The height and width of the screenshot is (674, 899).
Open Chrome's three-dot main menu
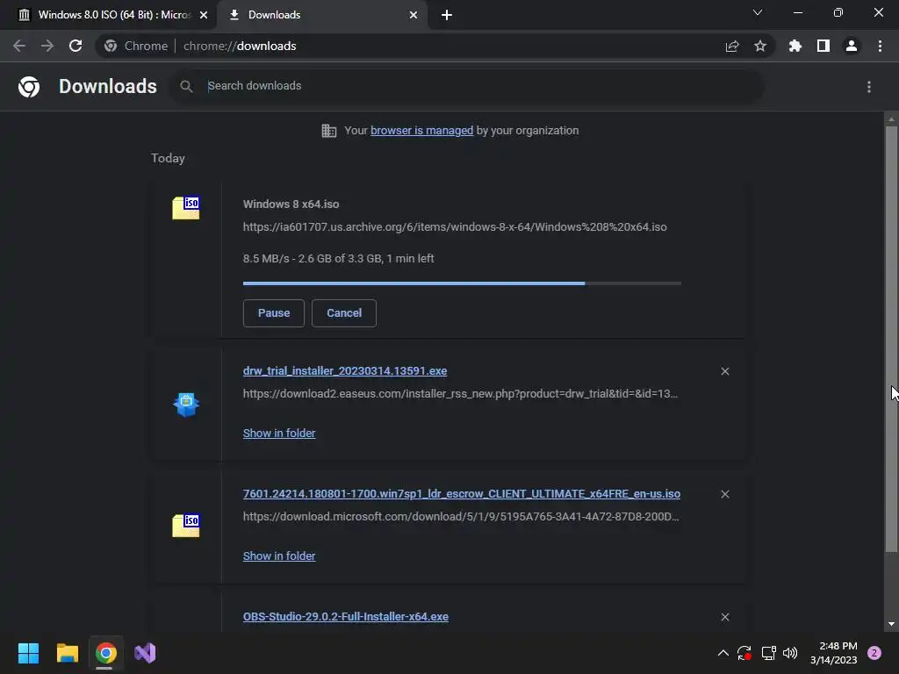880,46
